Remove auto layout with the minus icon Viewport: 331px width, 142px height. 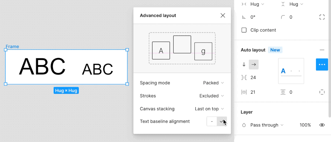322,50
